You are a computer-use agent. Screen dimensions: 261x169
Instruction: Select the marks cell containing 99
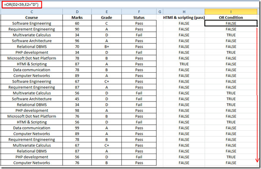(x=77, y=128)
